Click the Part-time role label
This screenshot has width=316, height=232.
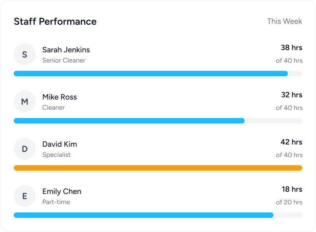point(56,202)
